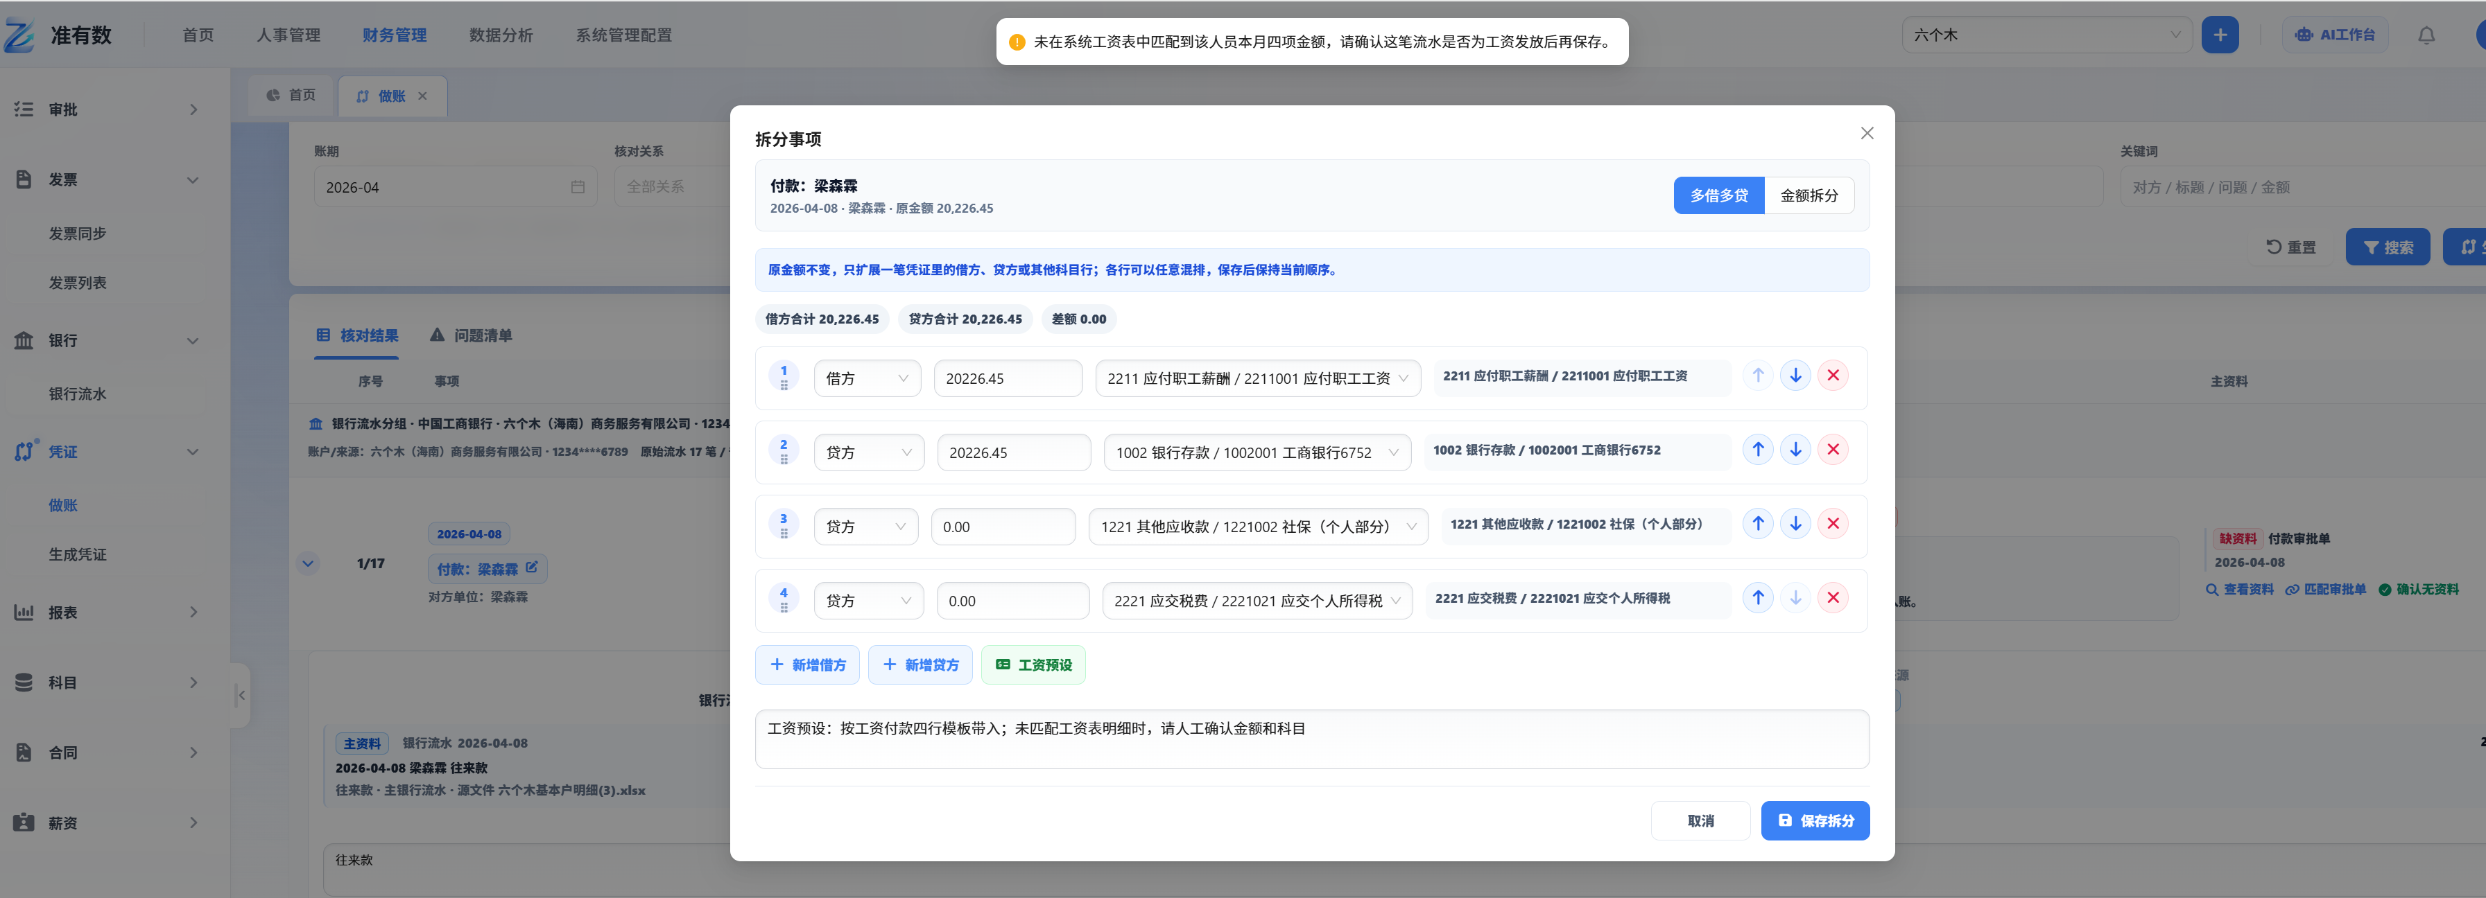Close the 拆分事项 dialog

[x=1867, y=133]
